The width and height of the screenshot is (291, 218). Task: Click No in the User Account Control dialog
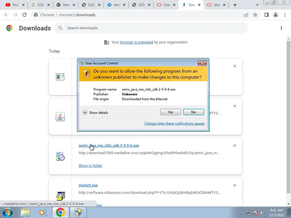click(193, 112)
